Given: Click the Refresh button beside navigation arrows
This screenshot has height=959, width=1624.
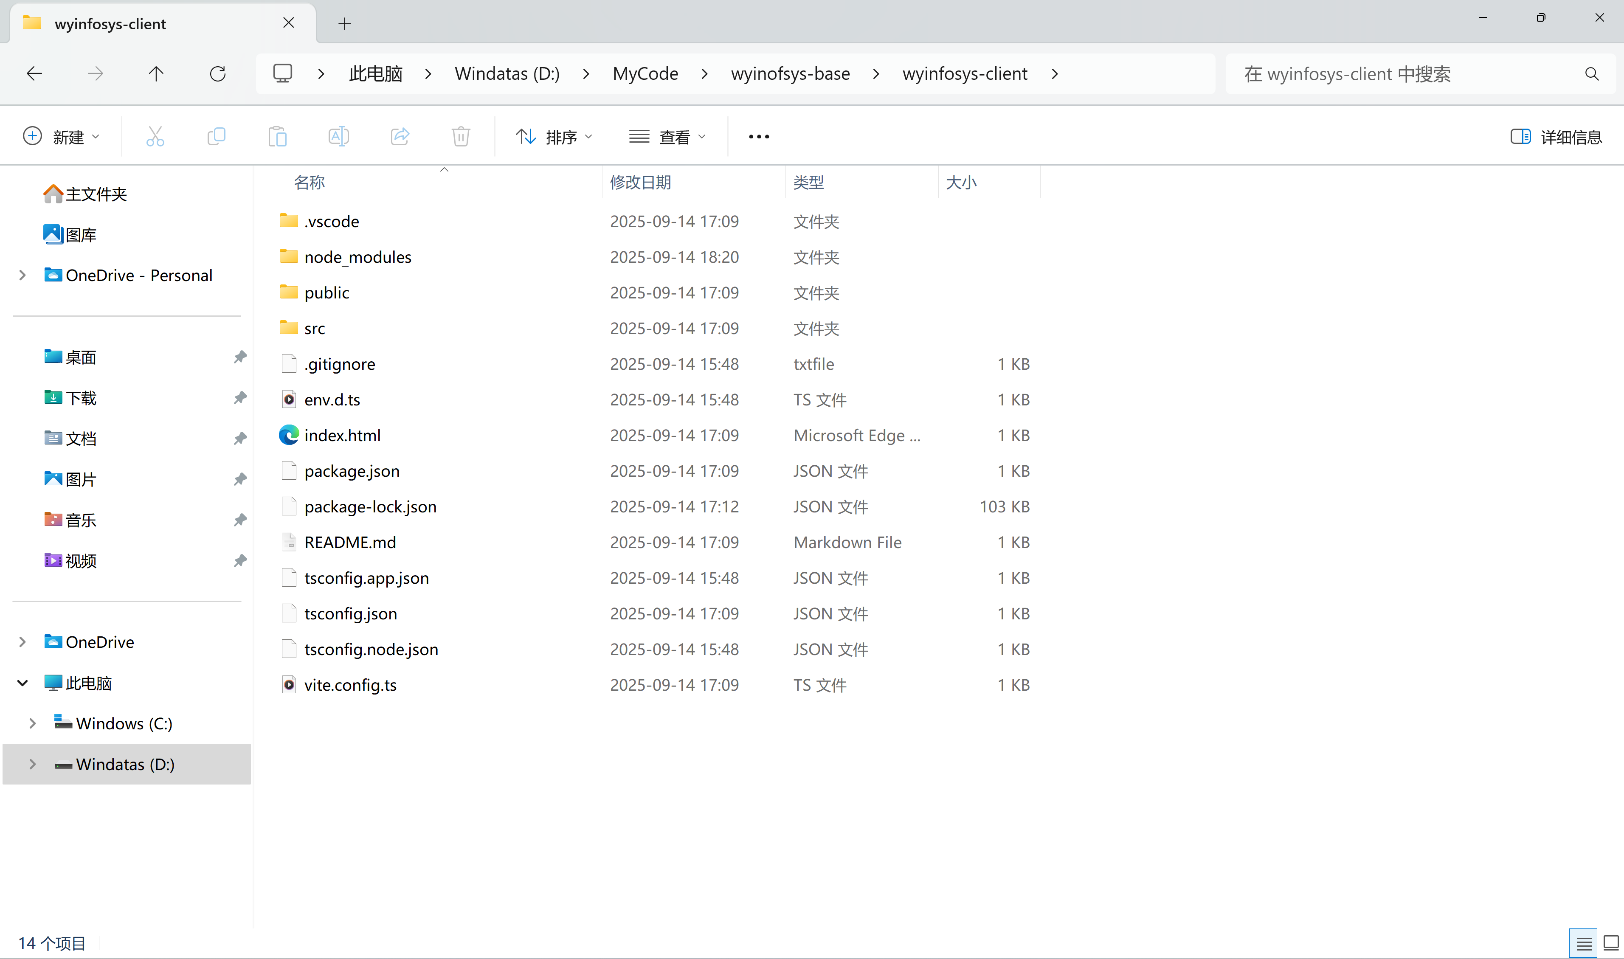Looking at the screenshot, I should click(218, 74).
